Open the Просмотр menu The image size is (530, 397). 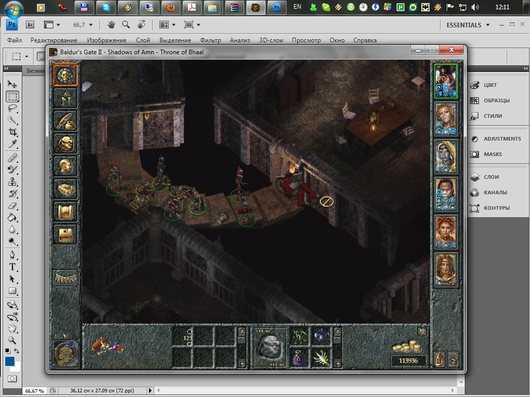pyautogui.click(x=306, y=40)
